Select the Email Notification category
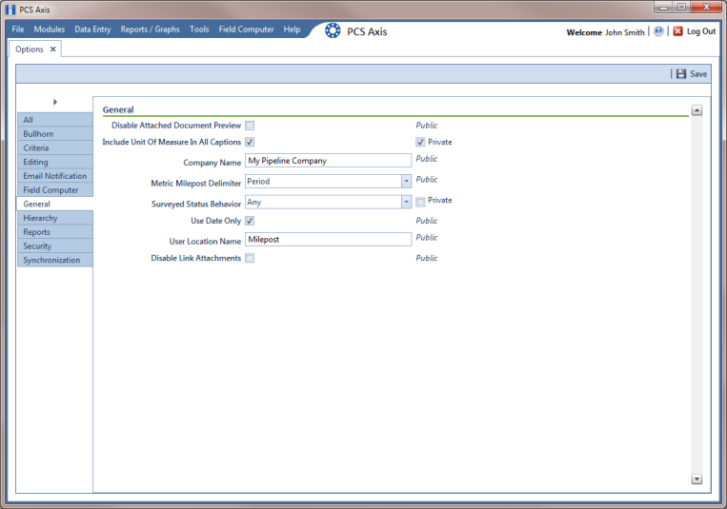Image resolution: width=727 pixels, height=509 pixels. pyautogui.click(x=54, y=175)
